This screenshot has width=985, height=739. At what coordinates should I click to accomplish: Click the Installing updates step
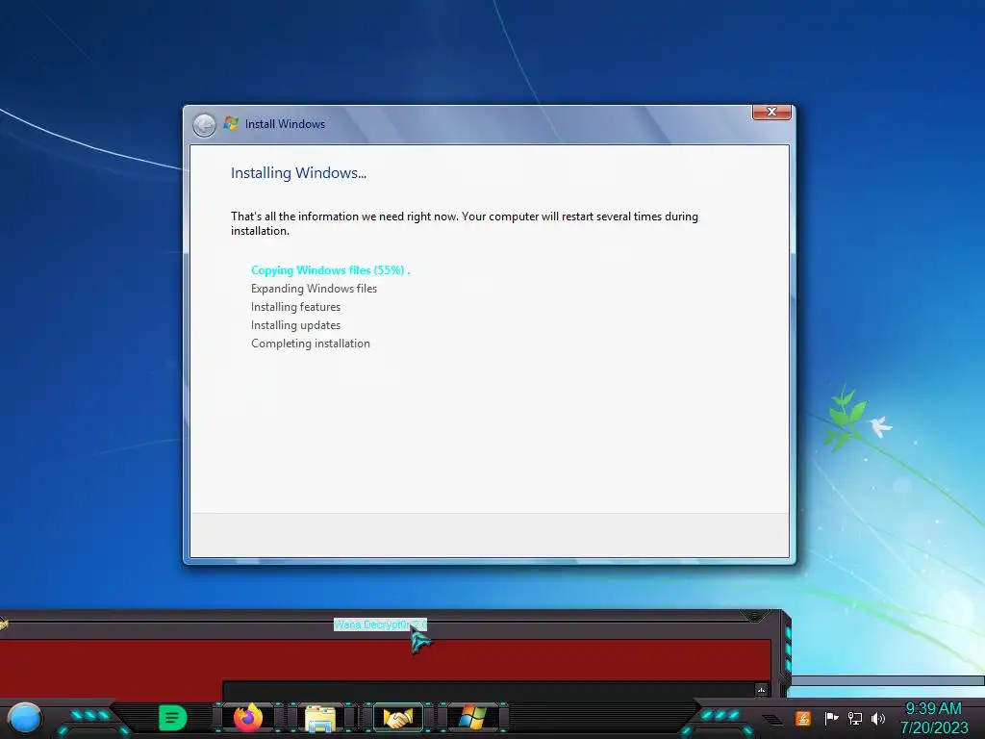click(x=296, y=325)
